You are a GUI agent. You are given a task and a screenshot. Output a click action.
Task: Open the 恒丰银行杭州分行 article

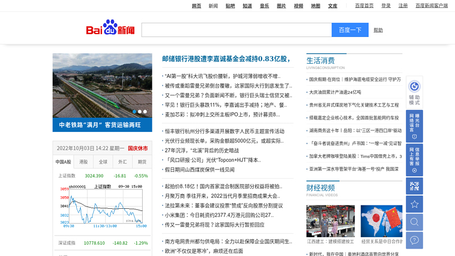coord(225,131)
